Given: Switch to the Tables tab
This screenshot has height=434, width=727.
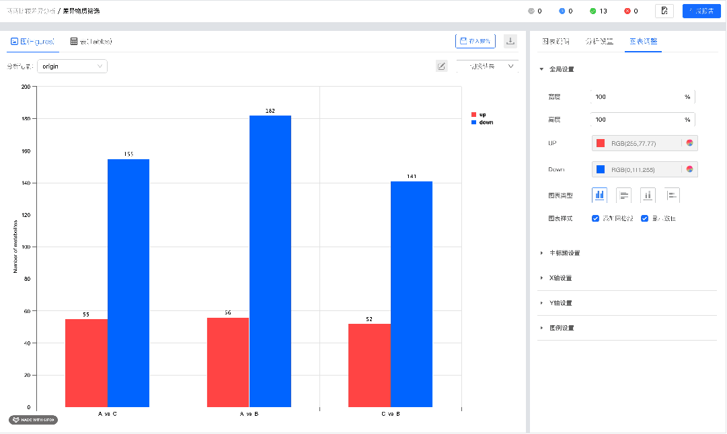Looking at the screenshot, I should pyautogui.click(x=91, y=41).
